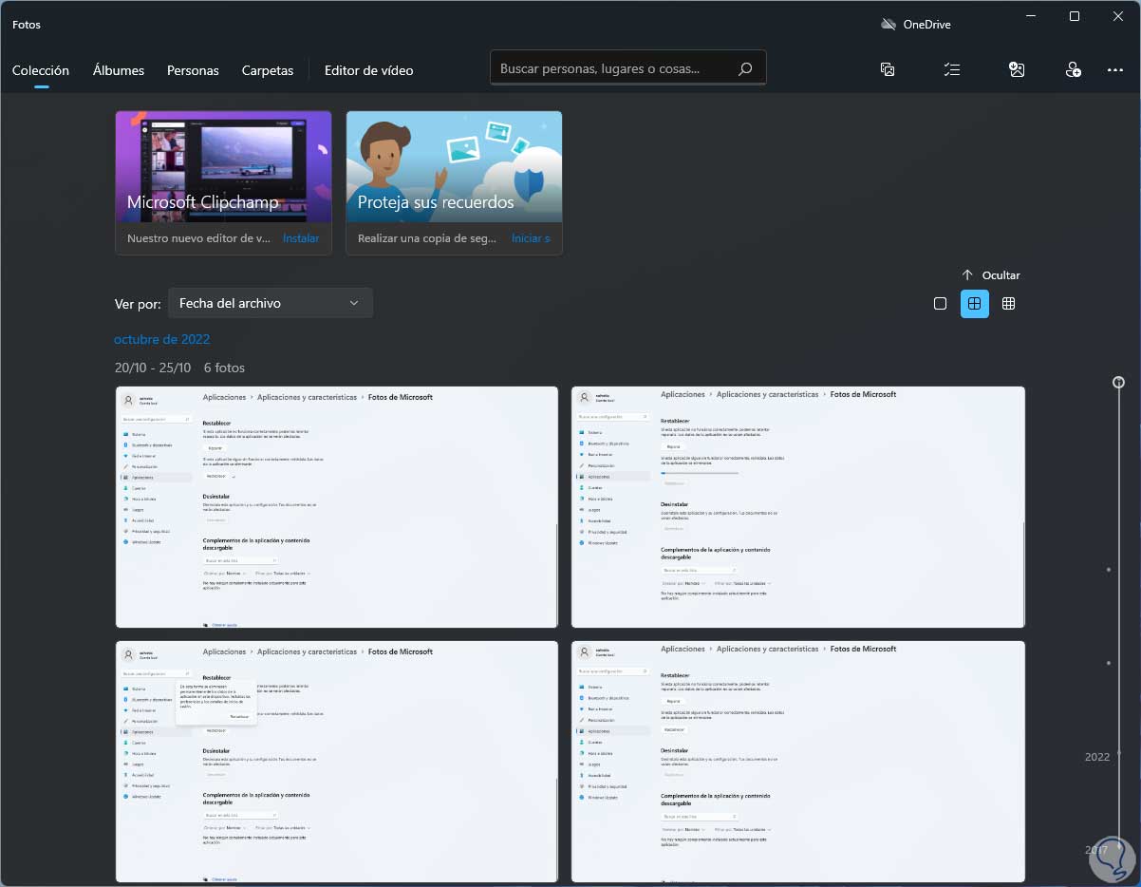Click the select items checklist icon
Image resolution: width=1141 pixels, height=887 pixels.
[x=952, y=69]
